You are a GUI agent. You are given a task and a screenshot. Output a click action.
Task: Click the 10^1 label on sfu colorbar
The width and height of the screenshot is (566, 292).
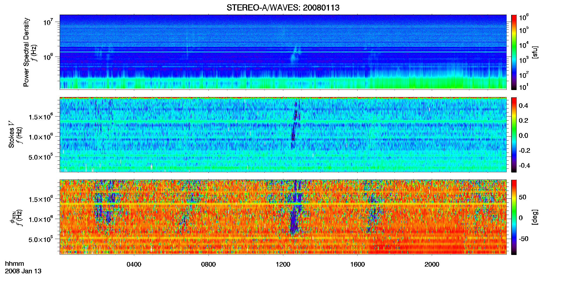coord(524,87)
